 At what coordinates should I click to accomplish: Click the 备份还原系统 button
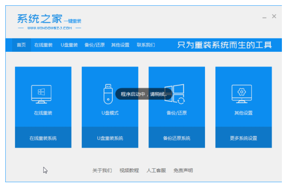point(177,138)
